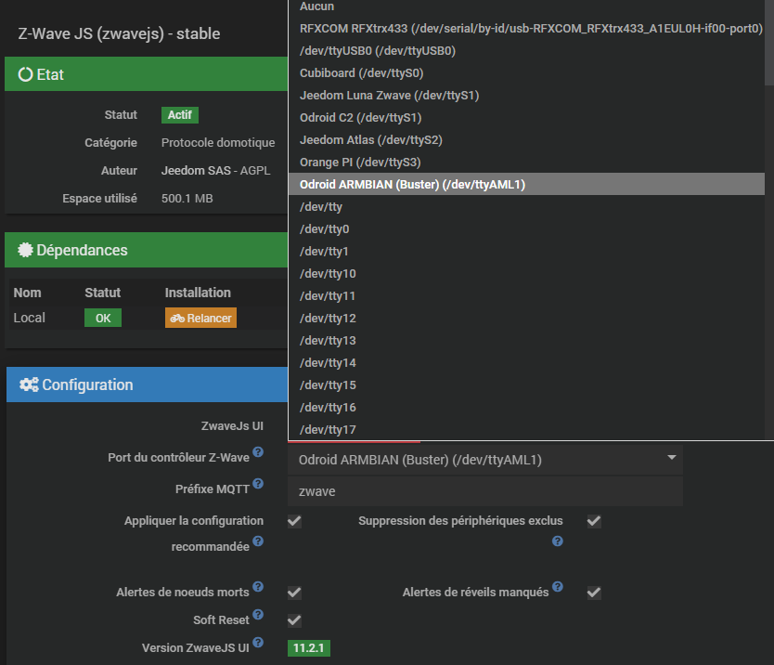This screenshot has height=665, width=774.
Task: Toggle Alertes de noeuds morts checkbox
Action: 294,593
